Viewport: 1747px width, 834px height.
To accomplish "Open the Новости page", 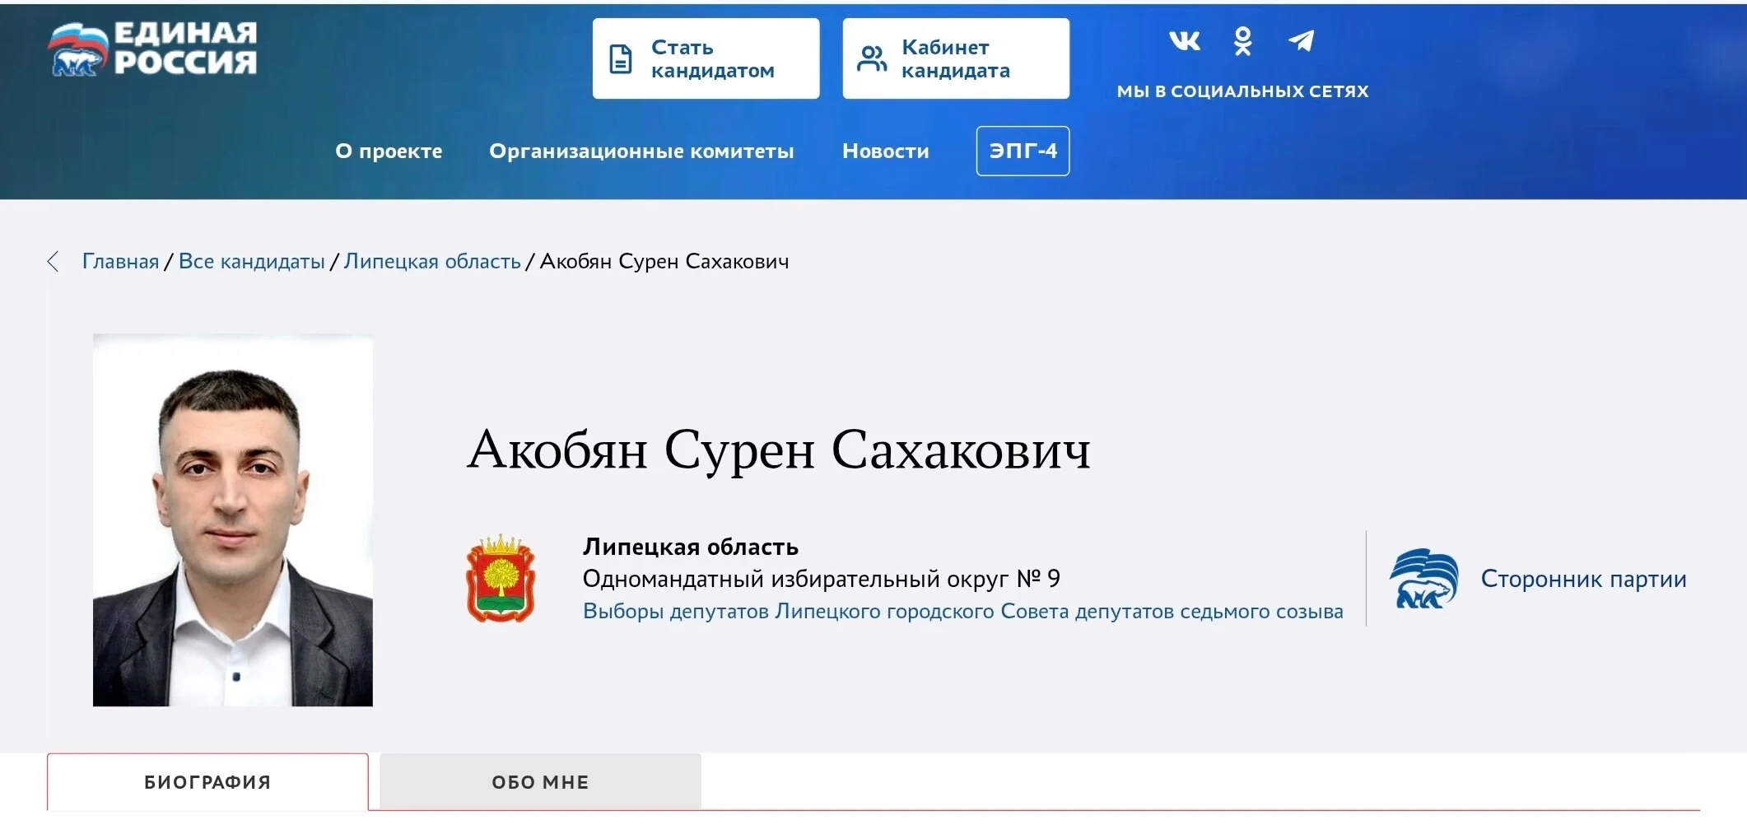I will tap(886, 151).
